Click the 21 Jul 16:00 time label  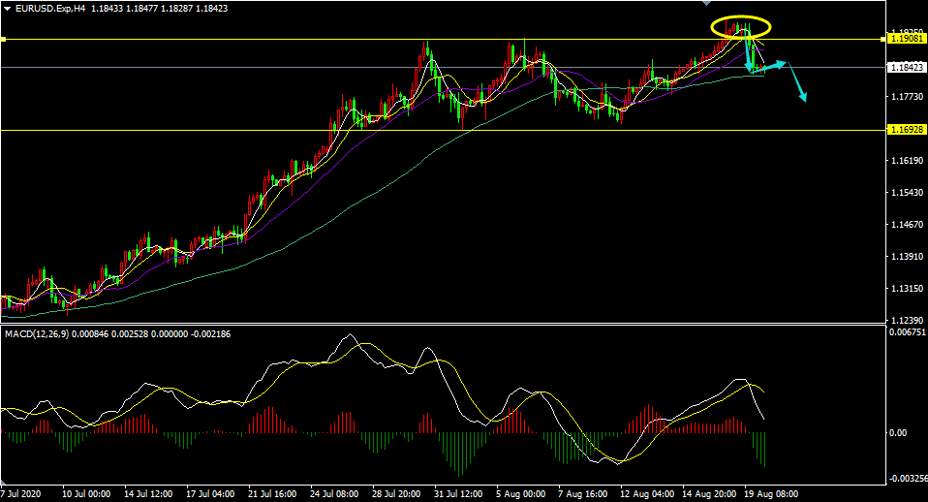click(x=271, y=493)
